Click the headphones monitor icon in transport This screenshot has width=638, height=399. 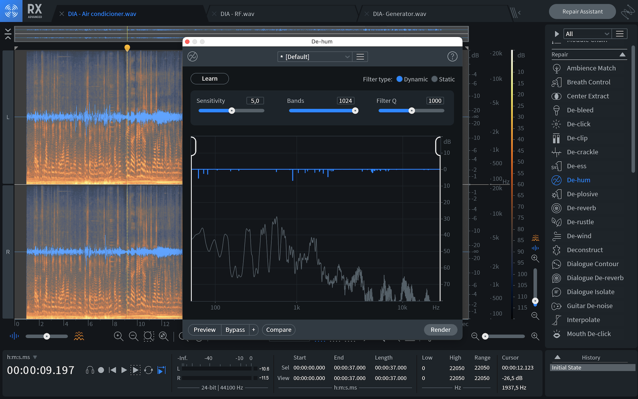click(90, 370)
